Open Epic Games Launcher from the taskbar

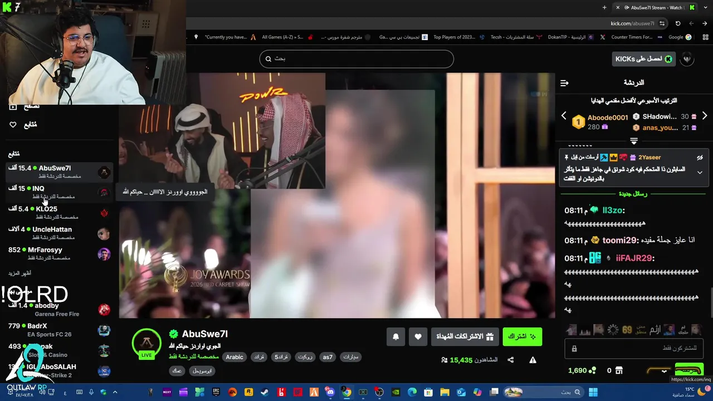[216, 392]
